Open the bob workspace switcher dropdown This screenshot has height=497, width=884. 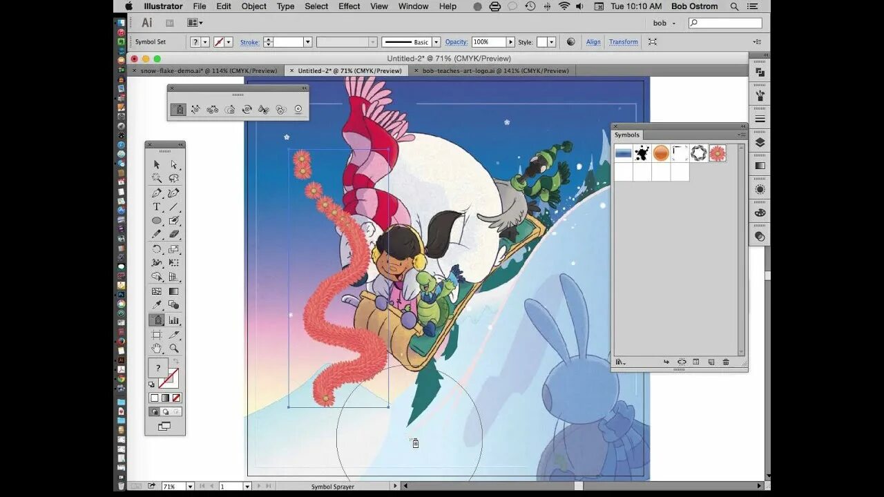(665, 23)
